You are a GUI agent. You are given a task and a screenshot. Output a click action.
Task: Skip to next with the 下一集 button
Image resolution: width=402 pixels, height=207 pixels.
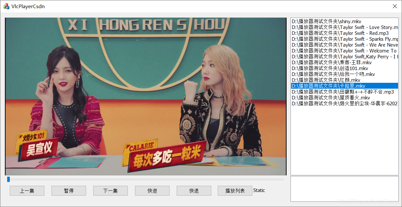[x=111, y=191]
